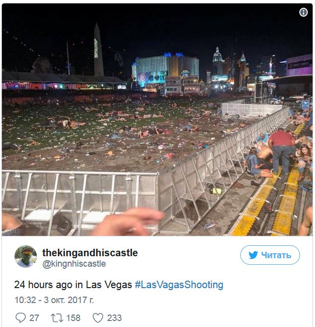Open the embedded concert grounds photo
The height and width of the screenshot is (327, 315).
pos(157,120)
